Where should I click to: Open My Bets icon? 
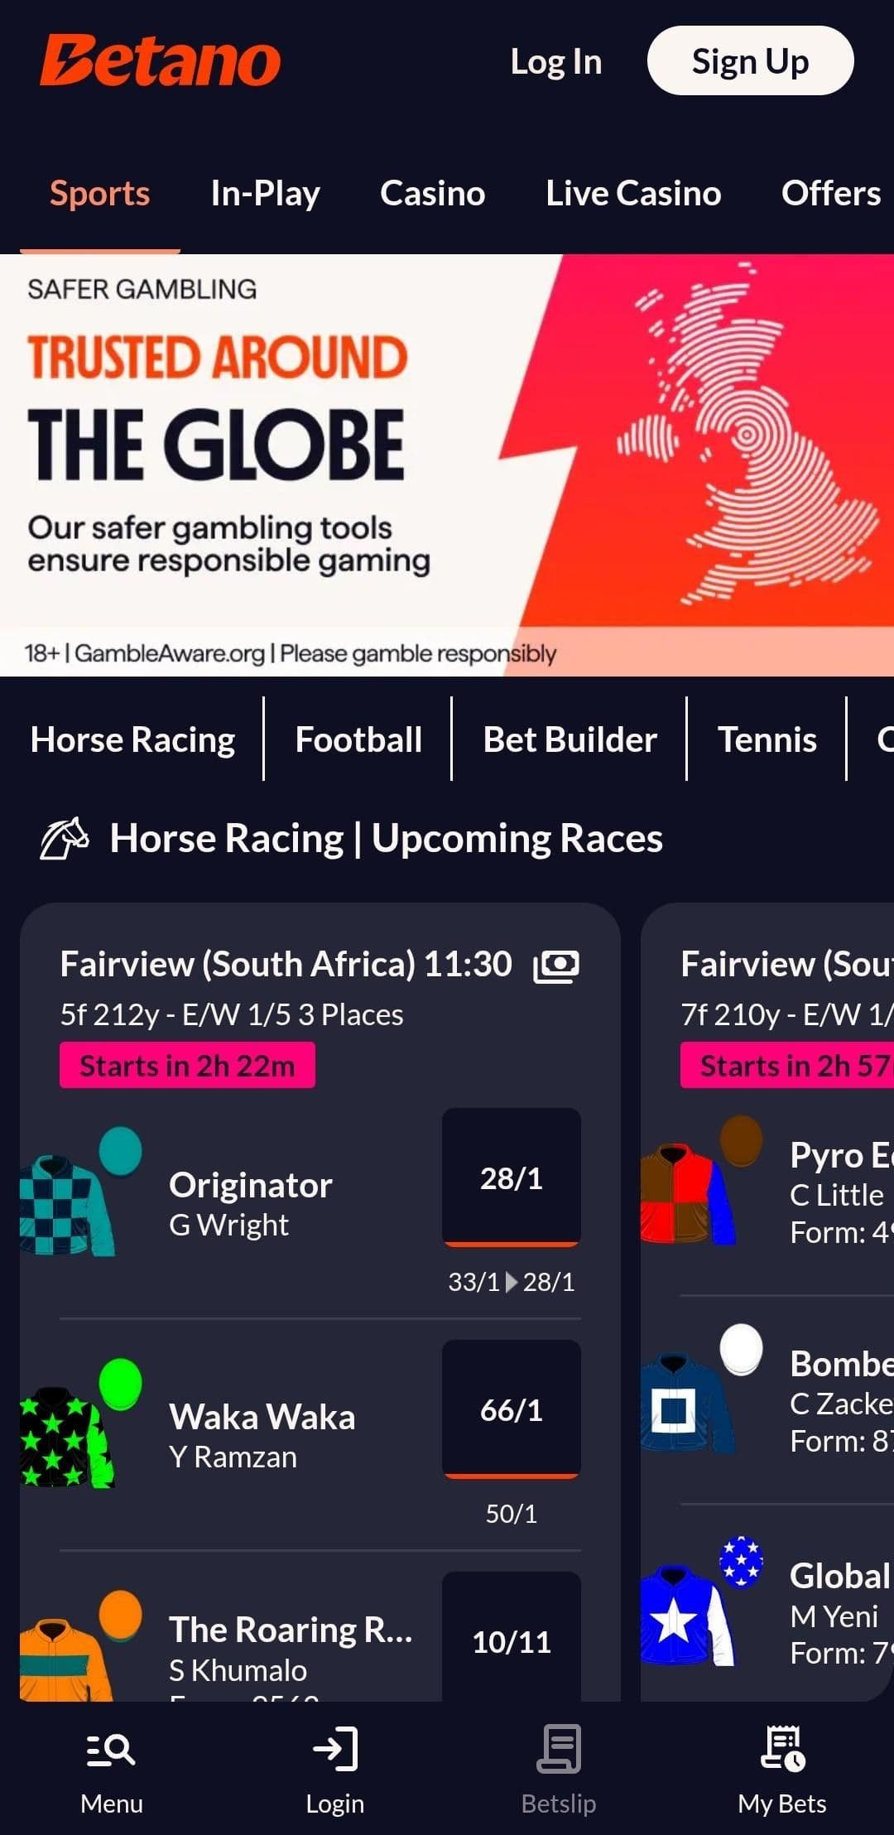tap(782, 1749)
